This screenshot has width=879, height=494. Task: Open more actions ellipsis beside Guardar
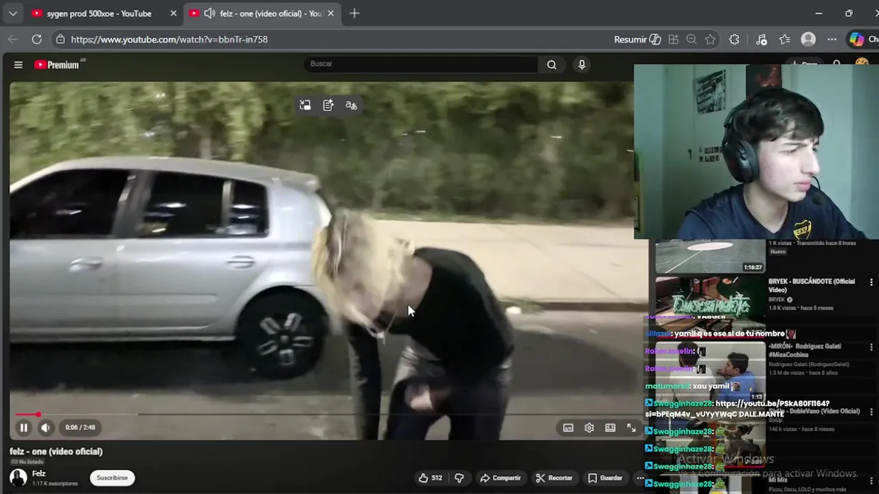coord(640,478)
